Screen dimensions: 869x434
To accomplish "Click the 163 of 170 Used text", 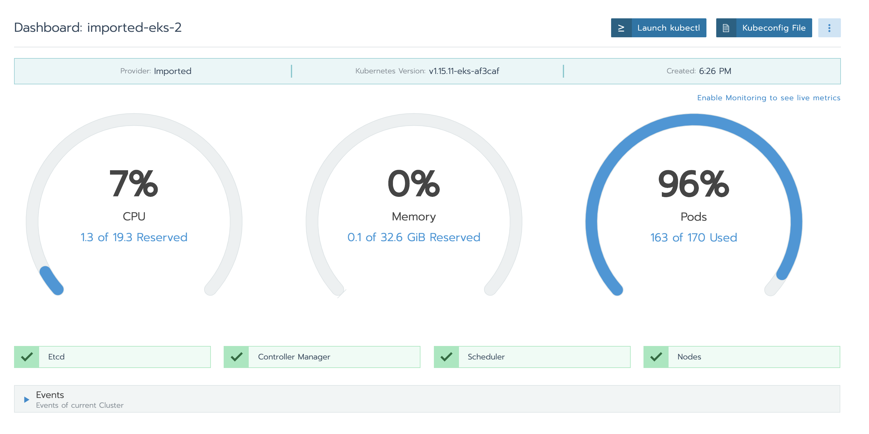I will (x=694, y=237).
